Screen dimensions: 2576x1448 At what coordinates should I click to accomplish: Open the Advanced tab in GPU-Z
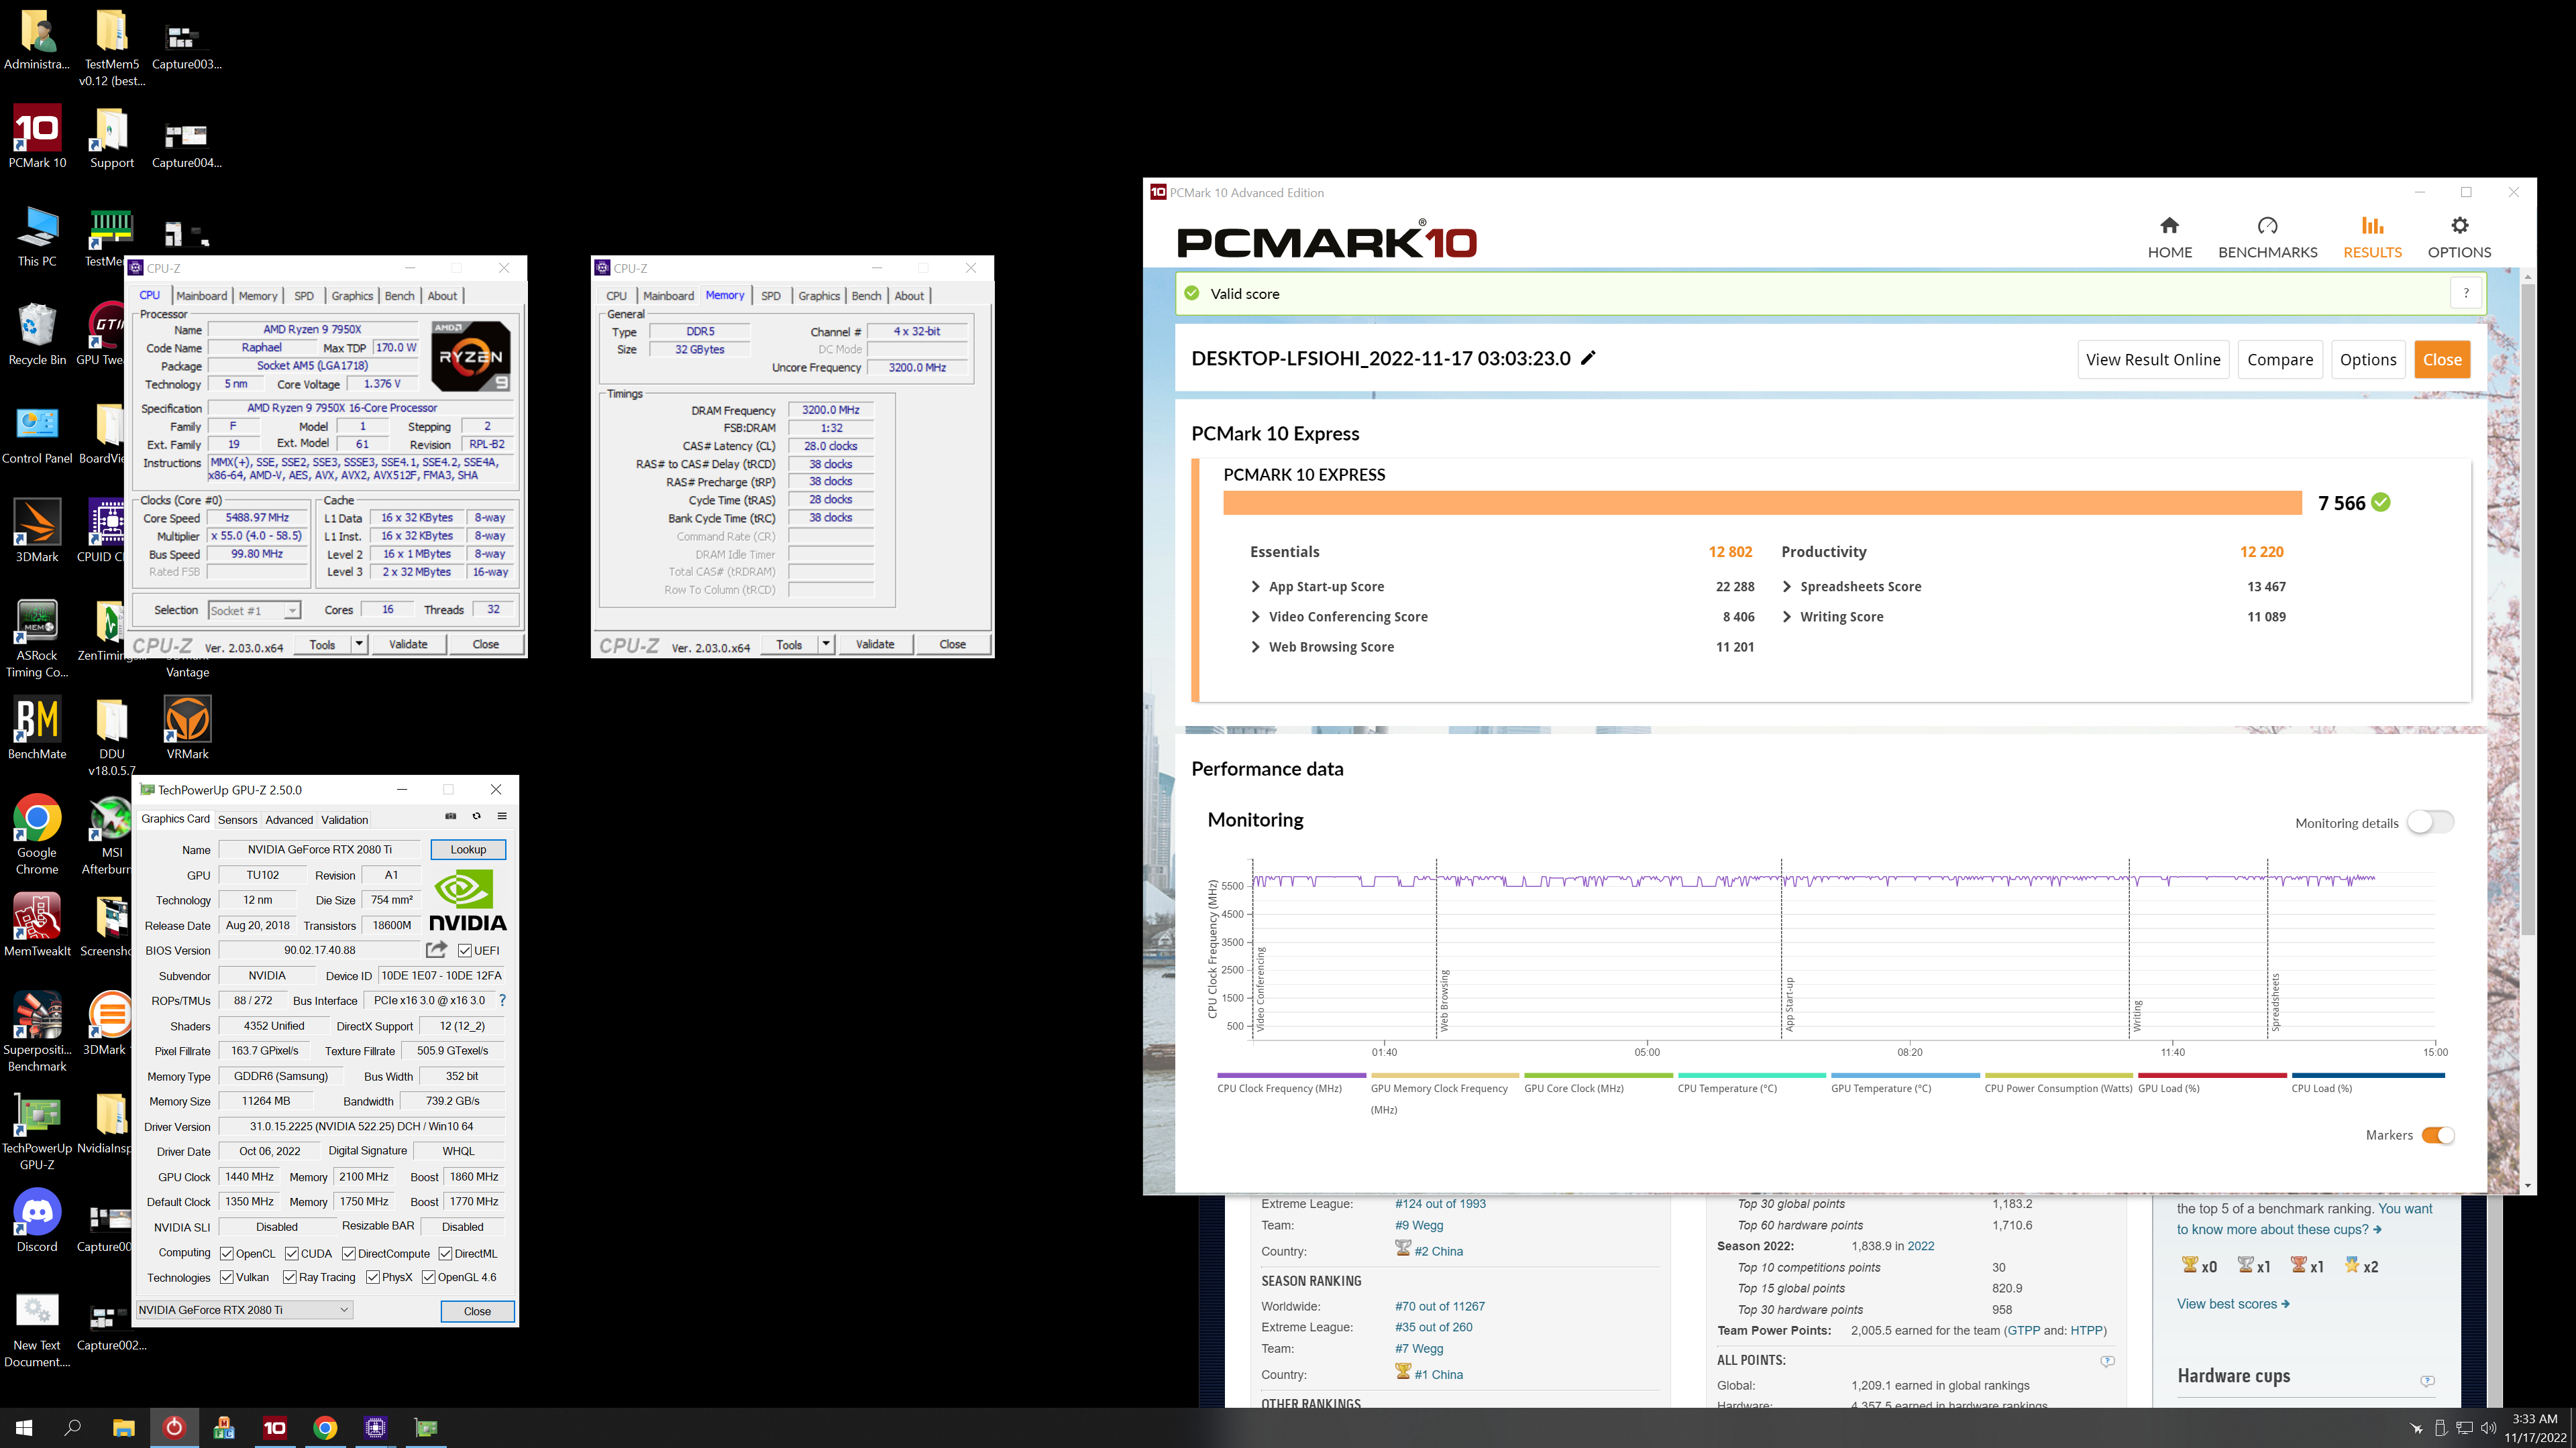pos(289,819)
